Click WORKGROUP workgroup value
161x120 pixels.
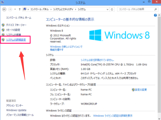(89, 104)
